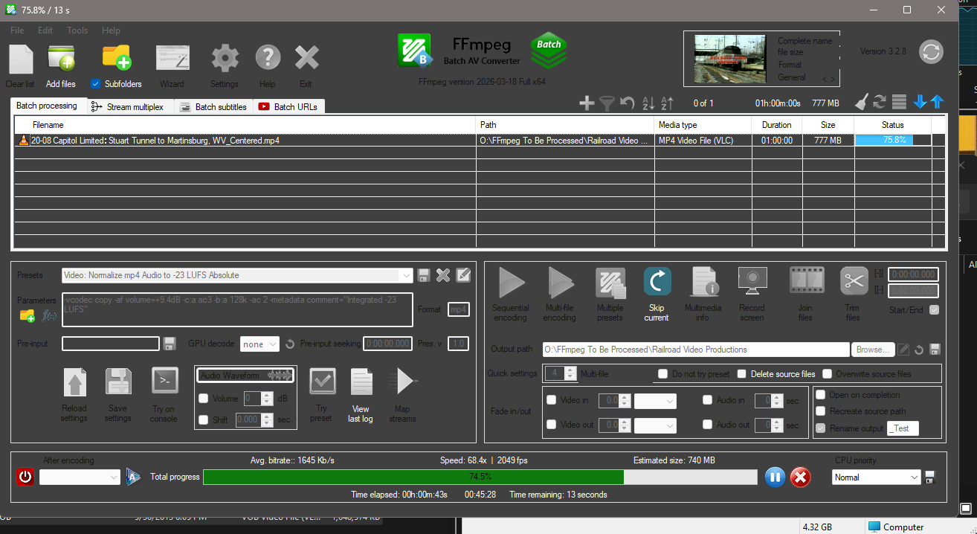Screen dimensions: 977x534
Task: Click Save settings icon
Action: pos(118,383)
